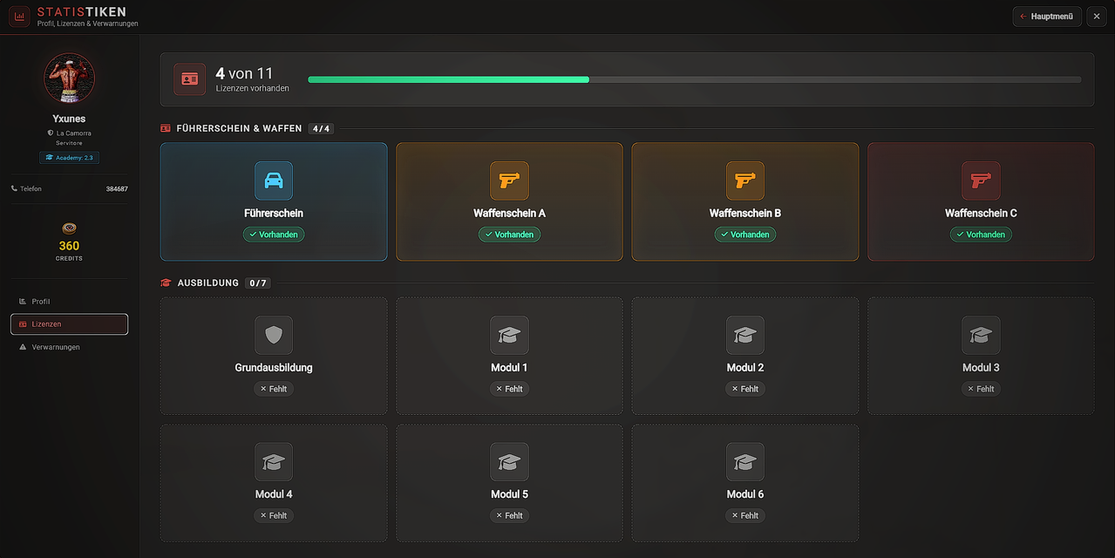This screenshot has height=558, width=1115.
Task: Click the 'Vorhanden' badge on Waffenschein B
Action: (x=745, y=235)
